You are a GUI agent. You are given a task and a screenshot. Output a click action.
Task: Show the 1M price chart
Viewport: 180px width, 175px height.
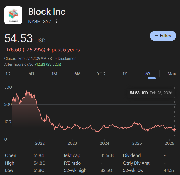point(54,74)
